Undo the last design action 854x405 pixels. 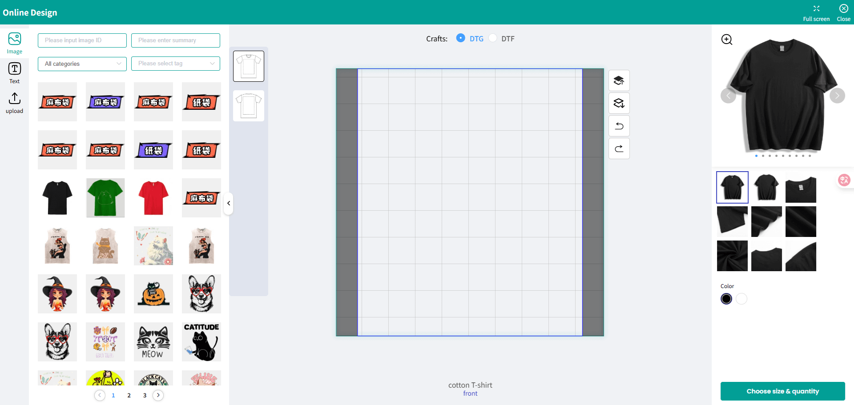[619, 126]
